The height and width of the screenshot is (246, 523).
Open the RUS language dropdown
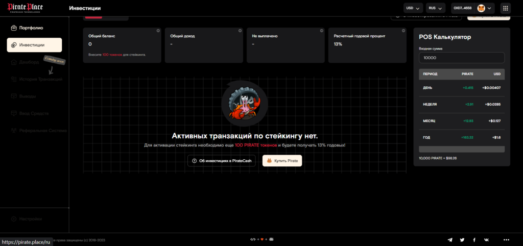coord(435,8)
